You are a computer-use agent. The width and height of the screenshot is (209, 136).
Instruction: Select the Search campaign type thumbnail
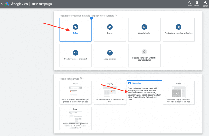point(75,92)
